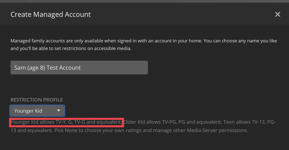289x150 pixels.
Task: Click the 'Sam (age 8) Test Account' text
Action: [x=47, y=67]
